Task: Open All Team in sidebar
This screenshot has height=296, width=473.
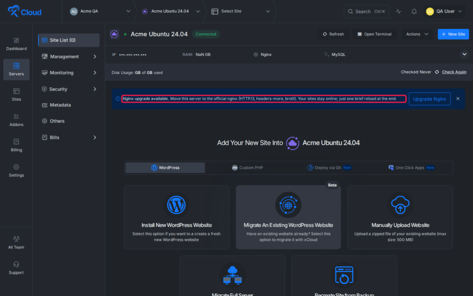Action: (16, 243)
